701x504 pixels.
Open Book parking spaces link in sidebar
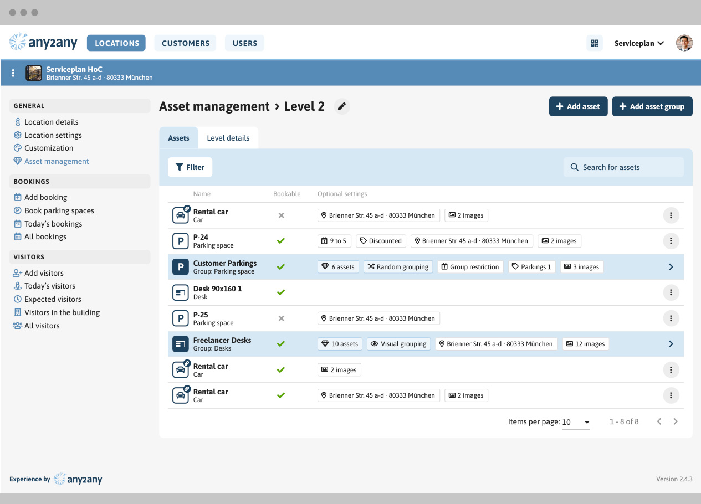59,210
